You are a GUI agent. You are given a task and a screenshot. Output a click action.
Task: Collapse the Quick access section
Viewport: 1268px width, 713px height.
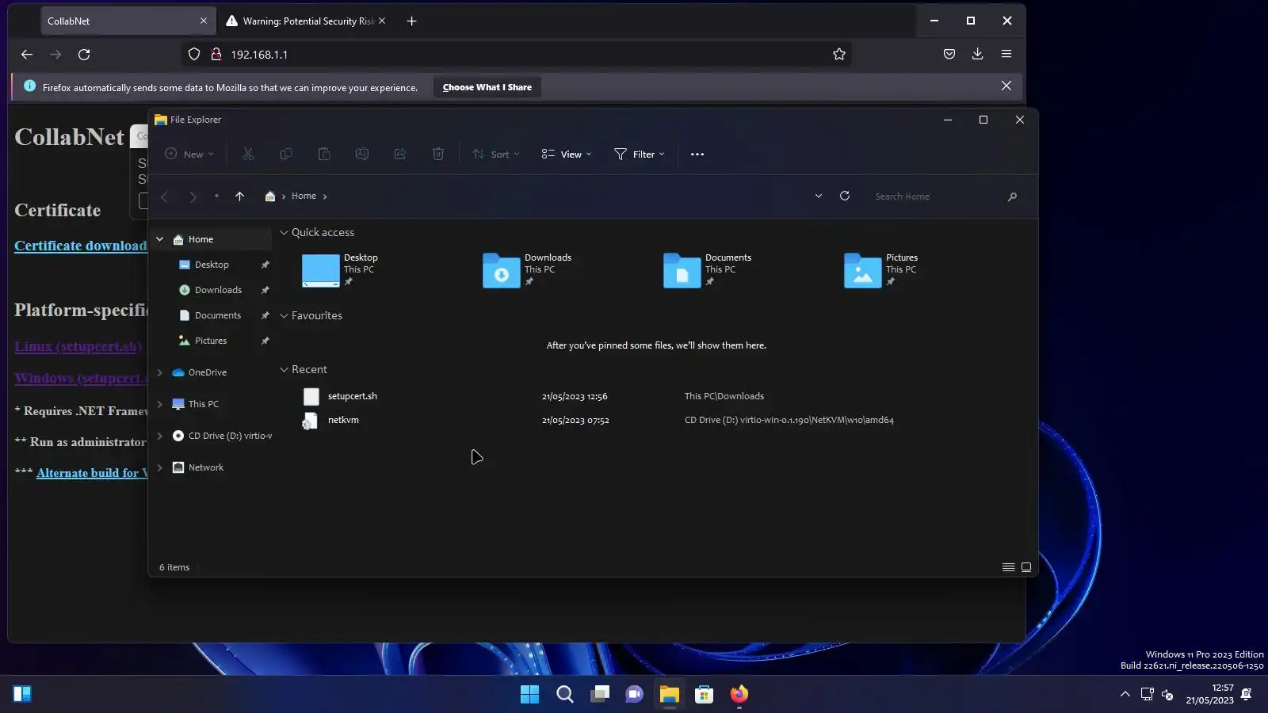tap(284, 233)
